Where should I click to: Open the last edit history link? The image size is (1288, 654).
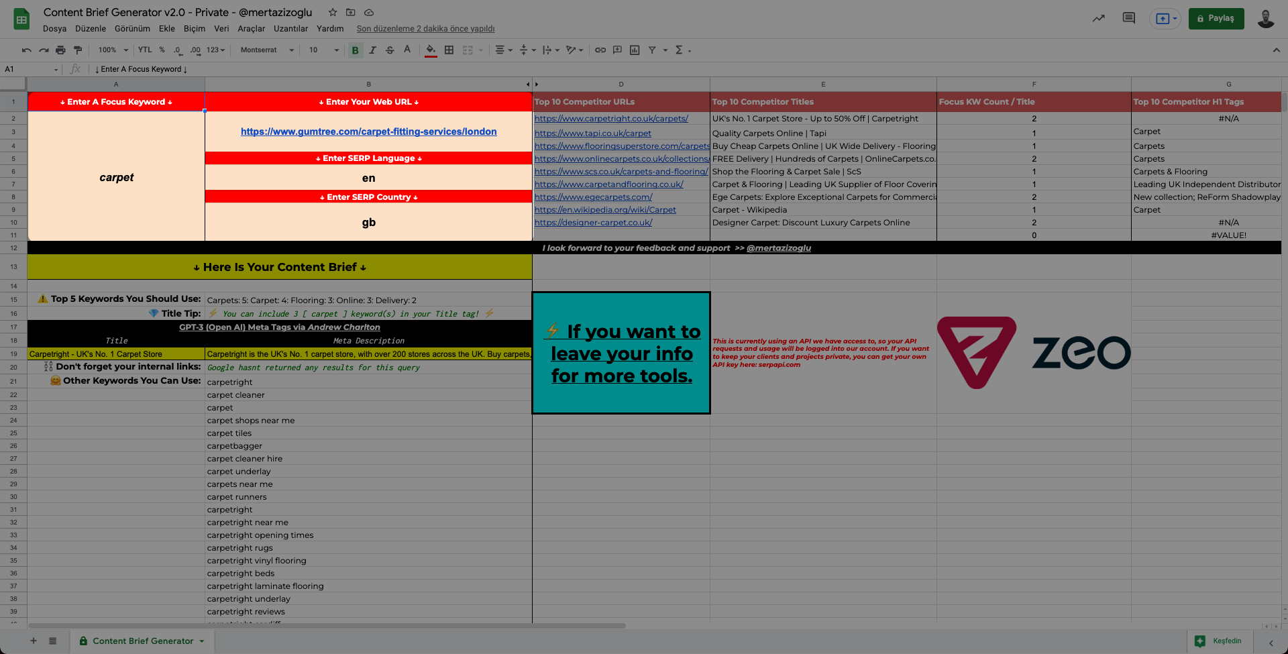point(425,29)
